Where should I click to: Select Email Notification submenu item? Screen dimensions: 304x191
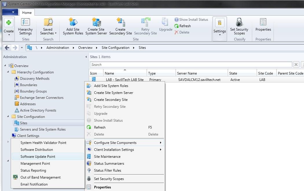48,184
